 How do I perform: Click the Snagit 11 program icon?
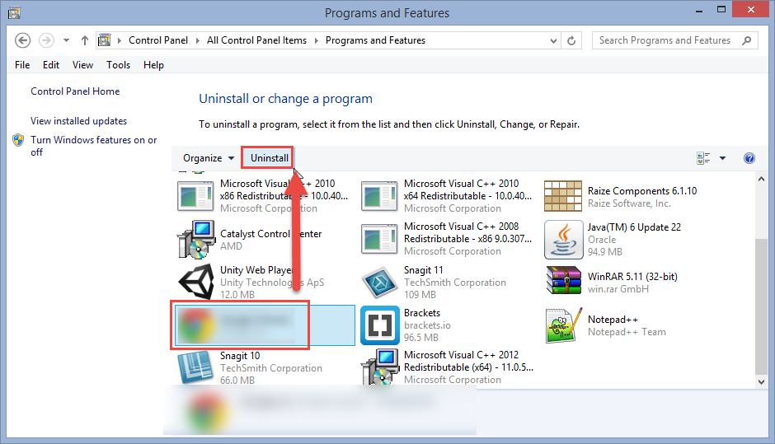[380, 283]
